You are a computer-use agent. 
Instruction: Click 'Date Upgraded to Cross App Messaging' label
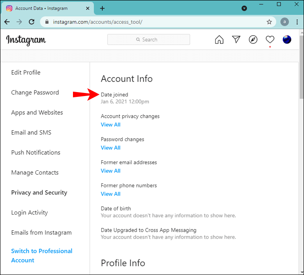point(149,230)
